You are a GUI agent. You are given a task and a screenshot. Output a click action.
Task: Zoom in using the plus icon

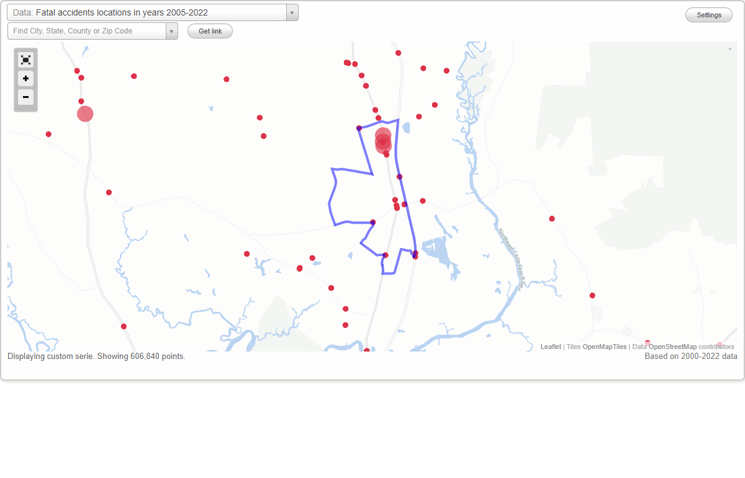tap(25, 79)
